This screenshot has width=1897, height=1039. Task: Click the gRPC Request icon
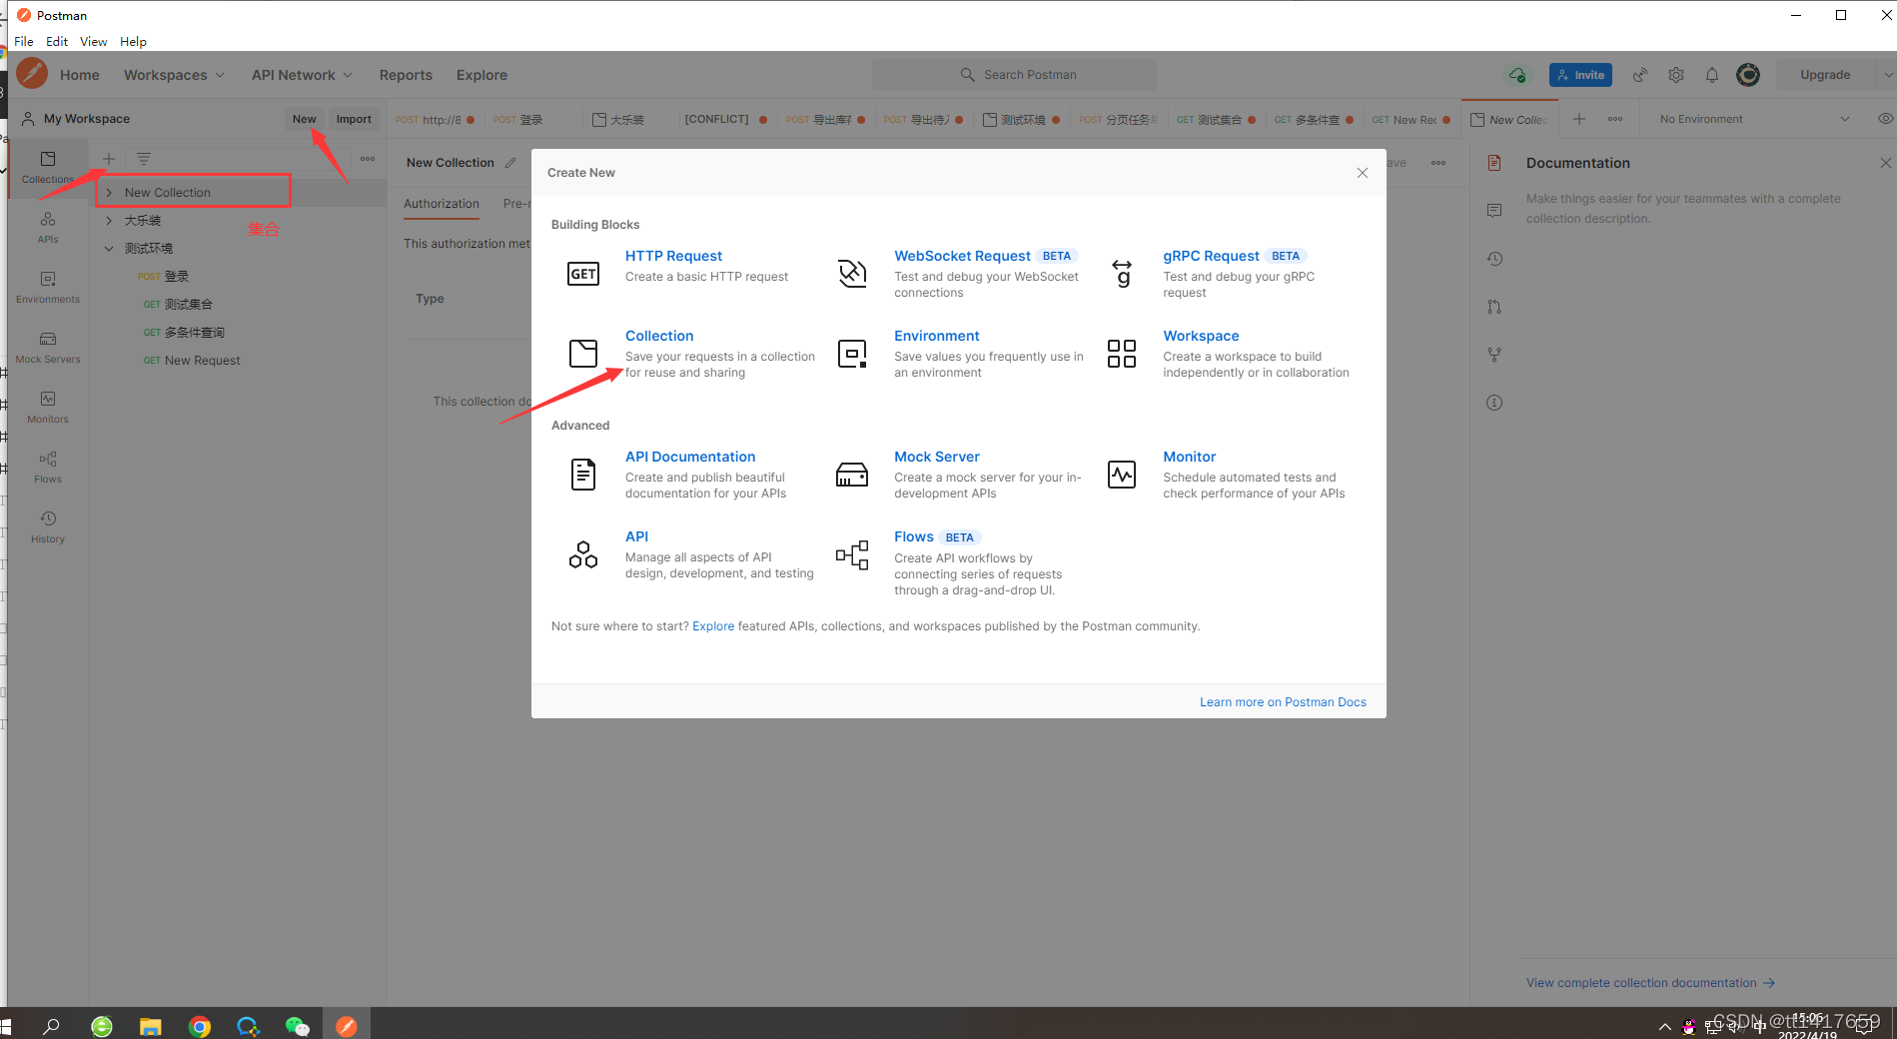[1122, 274]
